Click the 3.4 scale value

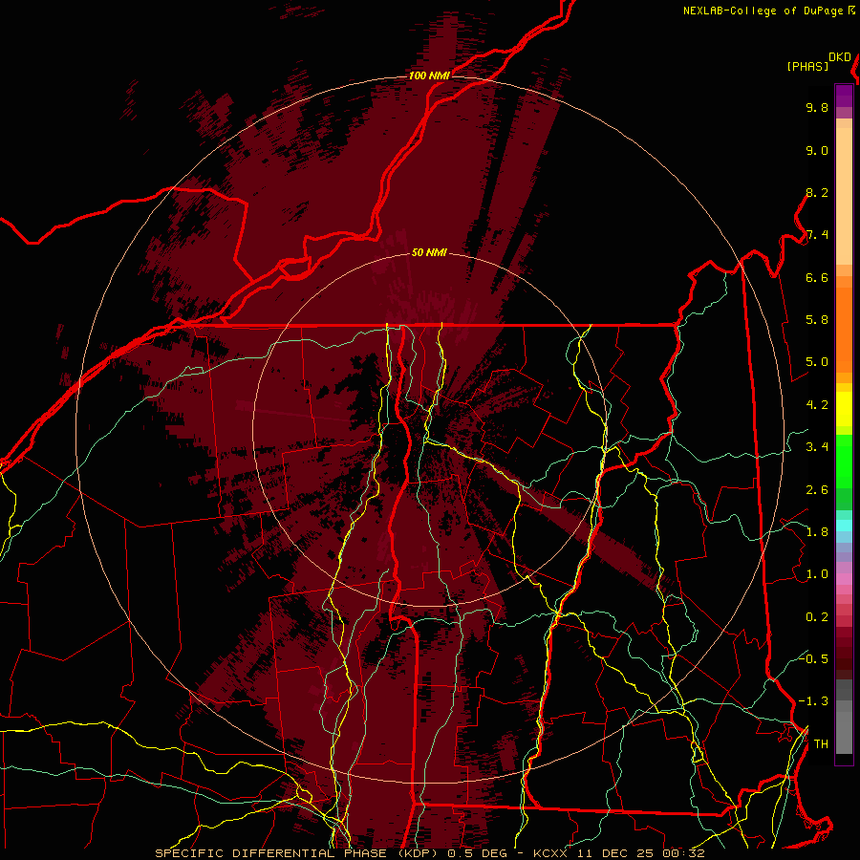coord(817,447)
